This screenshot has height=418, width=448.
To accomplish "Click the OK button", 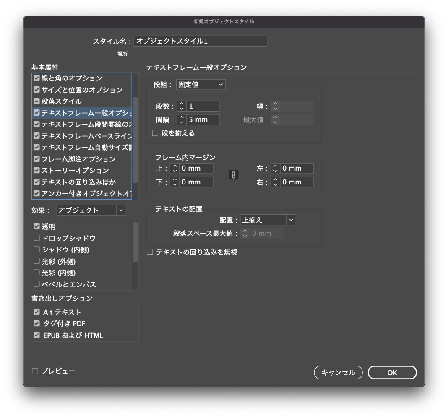I will click(x=392, y=373).
